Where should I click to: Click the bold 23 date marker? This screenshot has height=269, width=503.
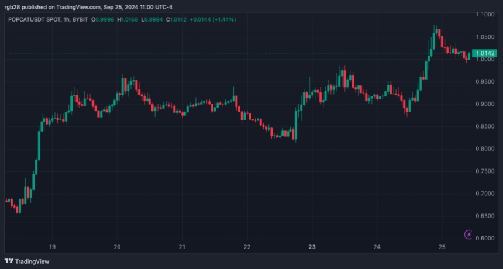312,247
